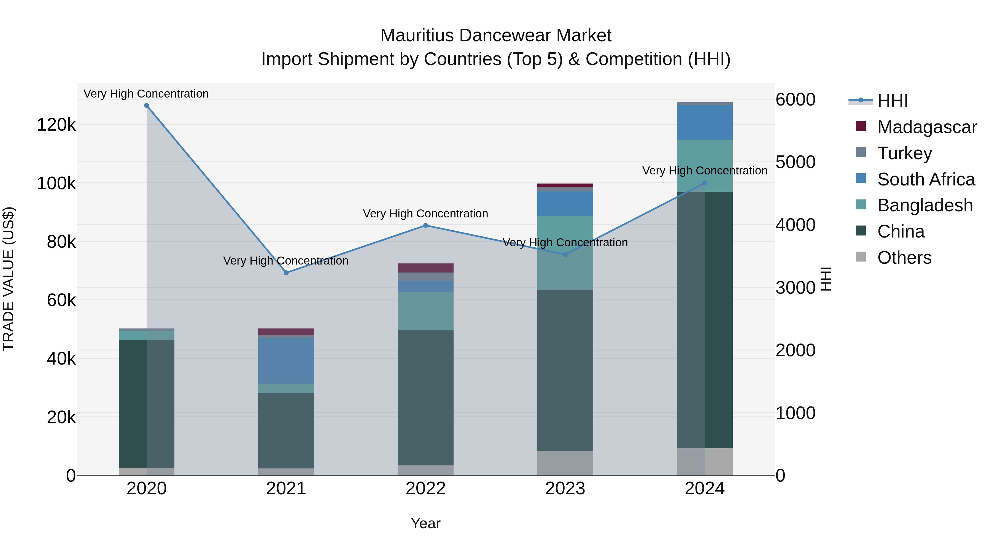The width and height of the screenshot is (992, 558).
Task: Click the Year axis title
Action: pos(425,523)
